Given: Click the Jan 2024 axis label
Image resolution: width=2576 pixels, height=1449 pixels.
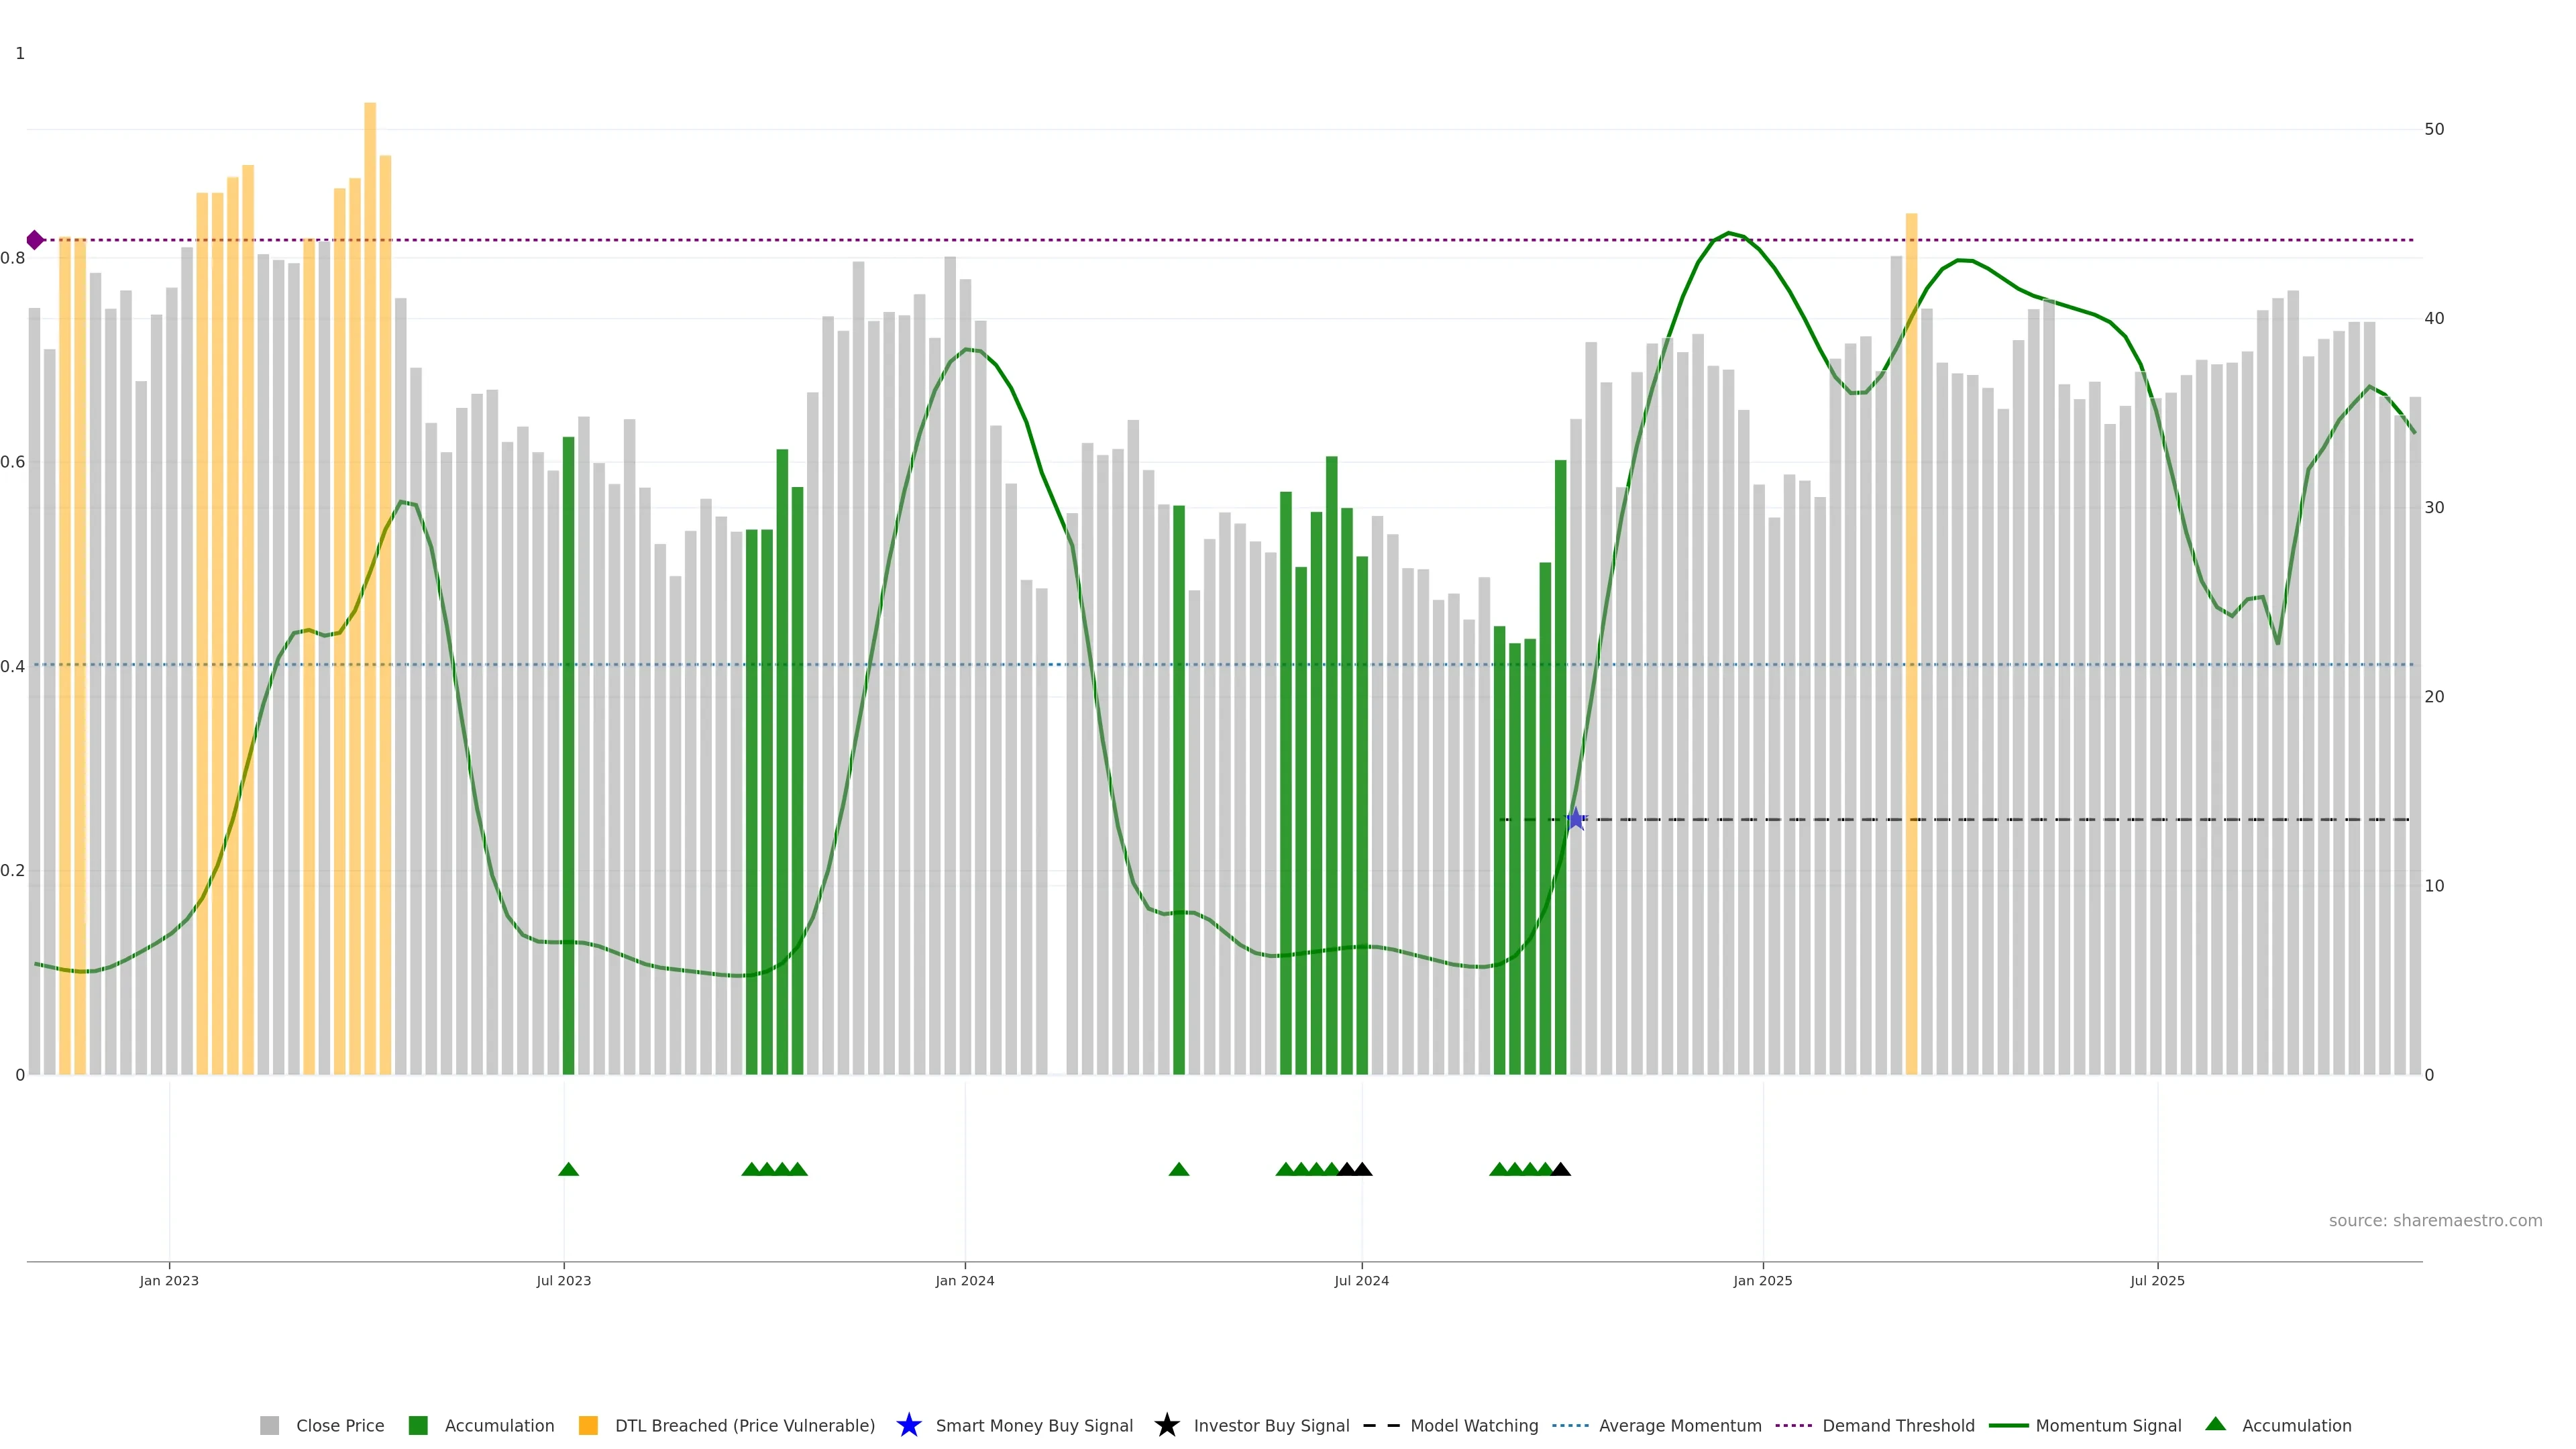Looking at the screenshot, I should point(964,1280).
